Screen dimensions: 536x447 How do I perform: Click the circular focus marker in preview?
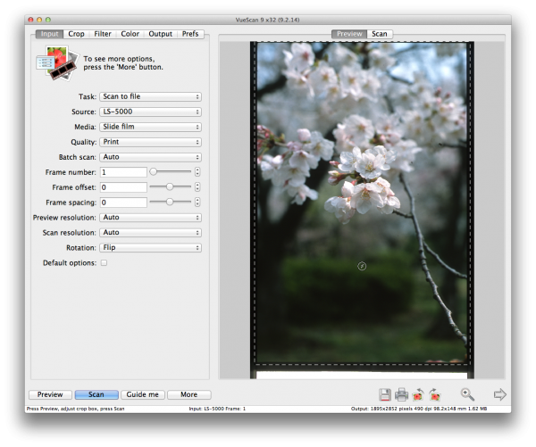[x=362, y=266]
